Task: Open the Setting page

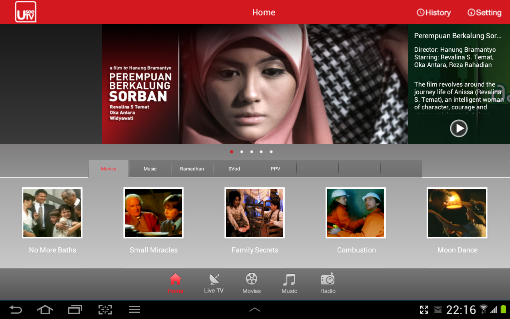Action: coord(484,12)
